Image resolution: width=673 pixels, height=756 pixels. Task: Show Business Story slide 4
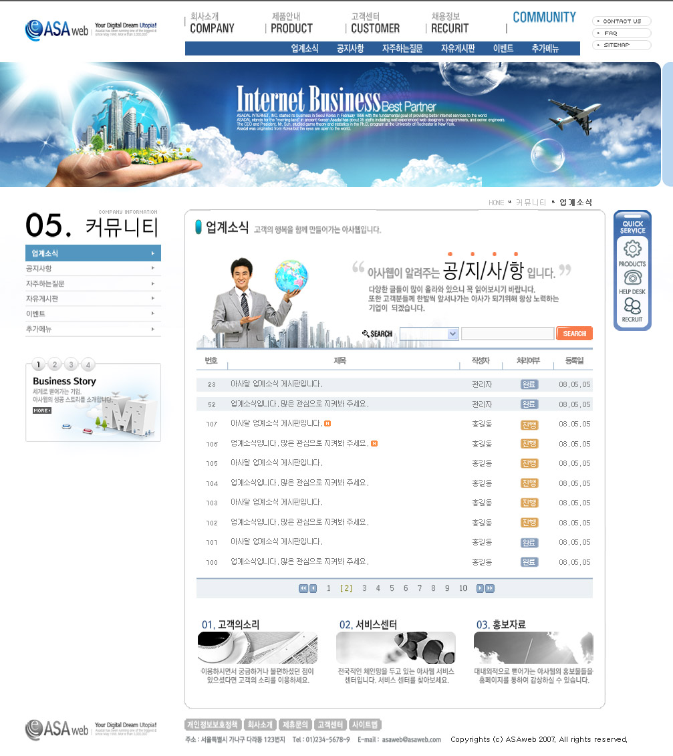(88, 364)
